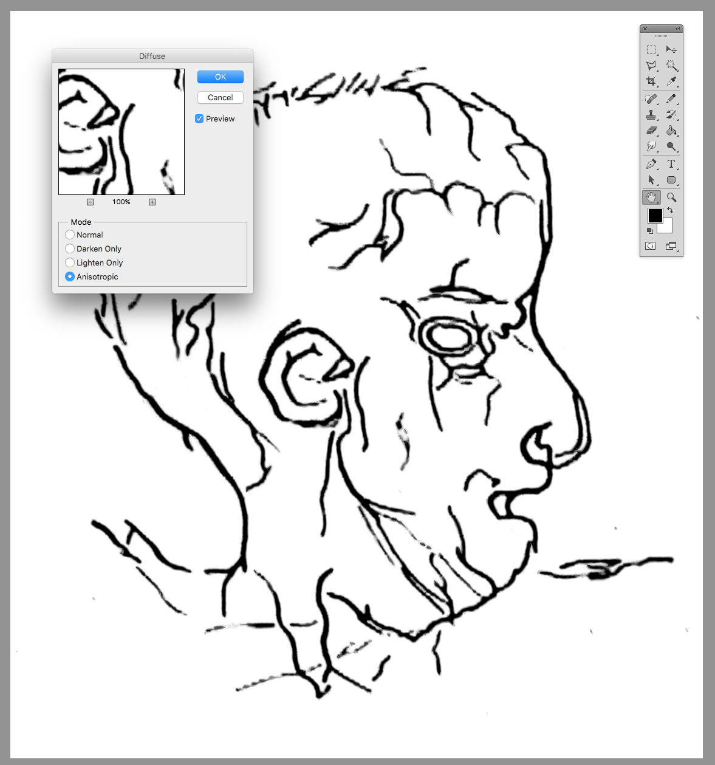715x765 pixels.
Task: Select the Rectangular Marquee tool
Action: click(651, 50)
